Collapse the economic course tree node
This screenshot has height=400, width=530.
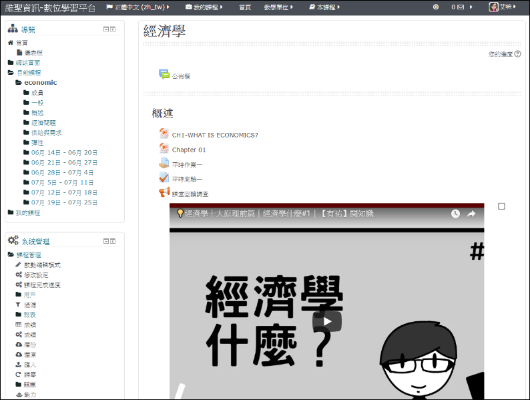(19, 83)
